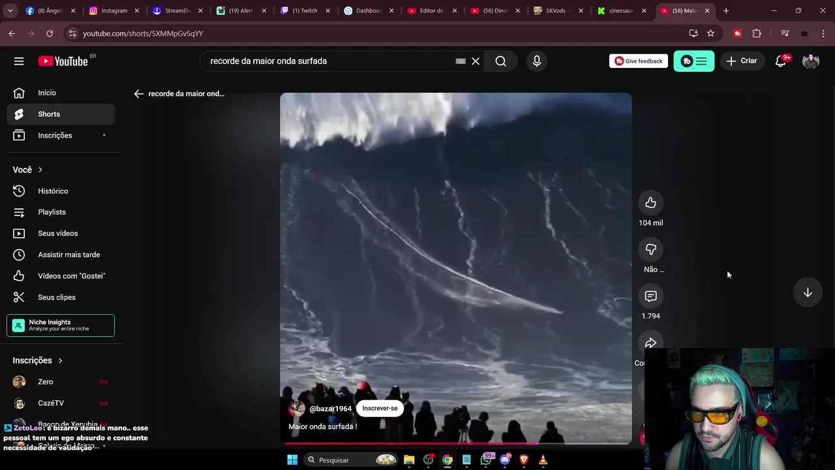Image resolution: width=835 pixels, height=470 pixels.
Task: Open Seus clipes
Action: click(61, 297)
